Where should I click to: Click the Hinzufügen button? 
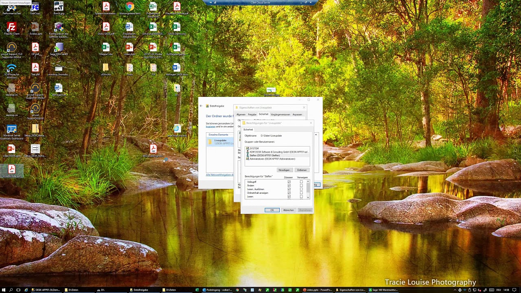(x=284, y=170)
